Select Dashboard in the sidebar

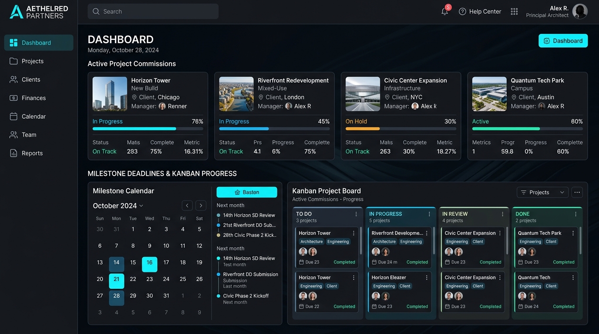[39, 43]
